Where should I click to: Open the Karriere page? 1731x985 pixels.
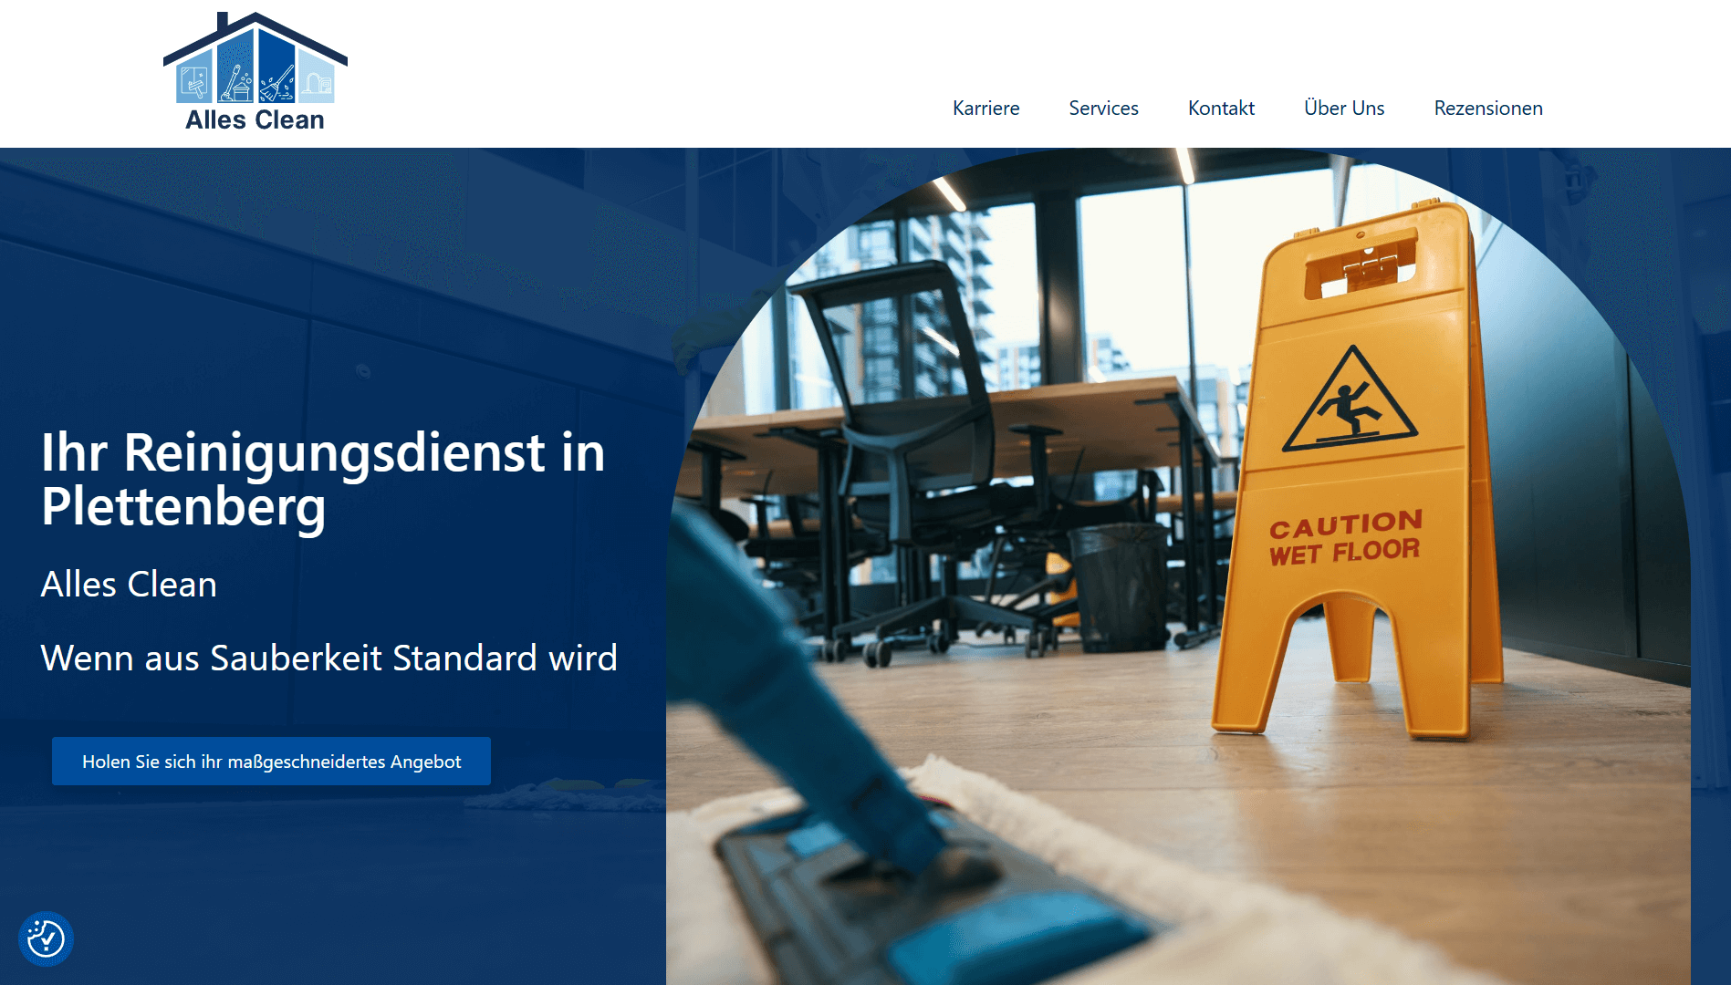click(x=985, y=108)
